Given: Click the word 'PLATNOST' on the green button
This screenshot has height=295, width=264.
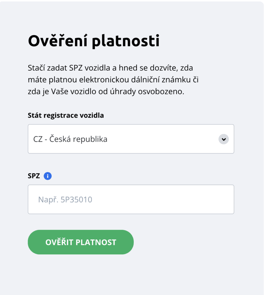Looking at the screenshot, I should click(x=96, y=242).
